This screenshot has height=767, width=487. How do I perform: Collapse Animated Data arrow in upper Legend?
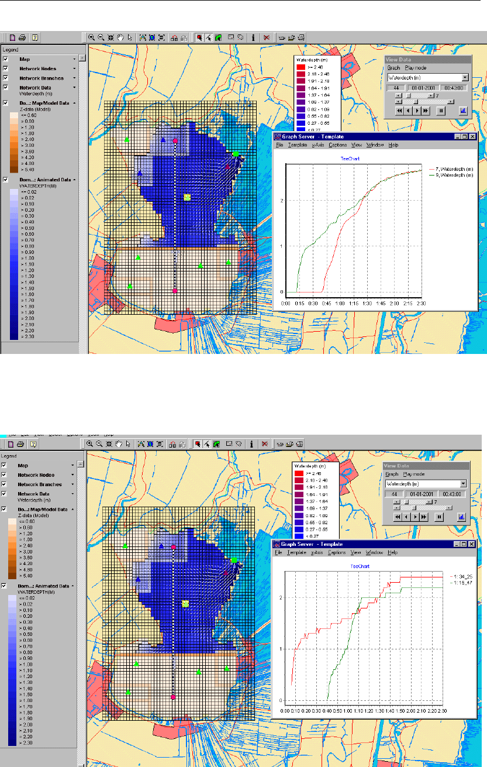(74, 180)
